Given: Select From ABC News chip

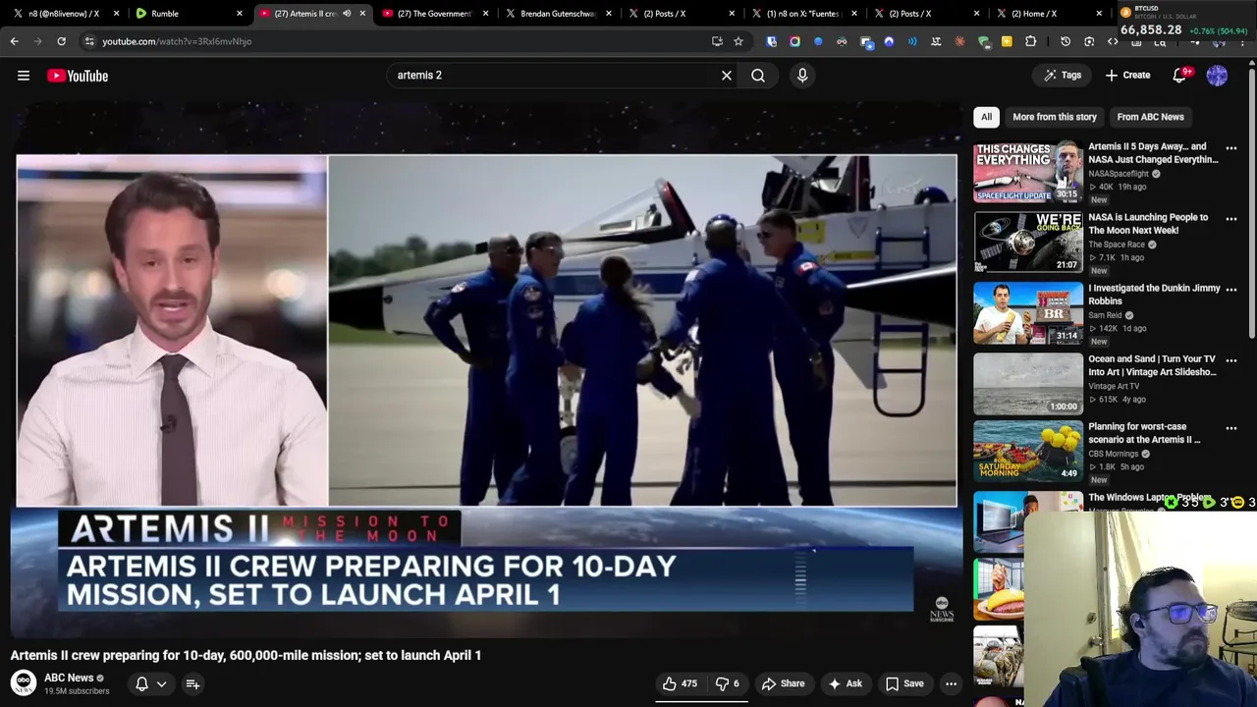Looking at the screenshot, I should pos(1150,117).
